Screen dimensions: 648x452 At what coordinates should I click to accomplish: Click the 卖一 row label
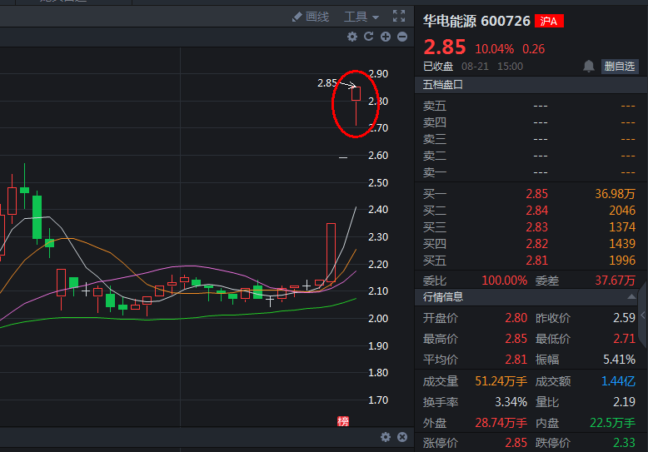434,172
